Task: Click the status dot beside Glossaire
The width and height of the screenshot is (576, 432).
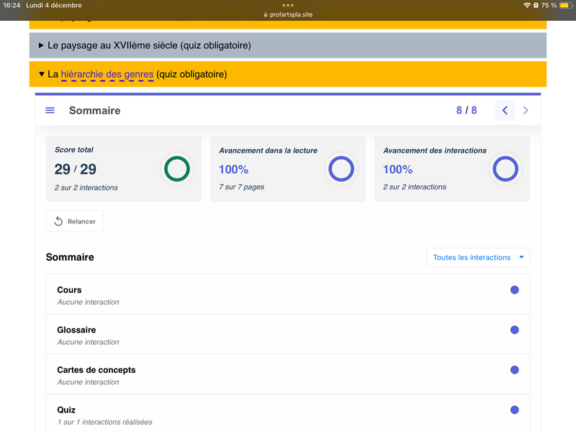Action: point(514,330)
